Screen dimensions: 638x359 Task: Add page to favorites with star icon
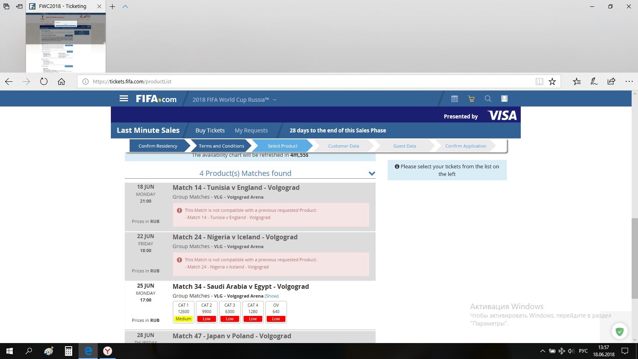click(x=552, y=81)
